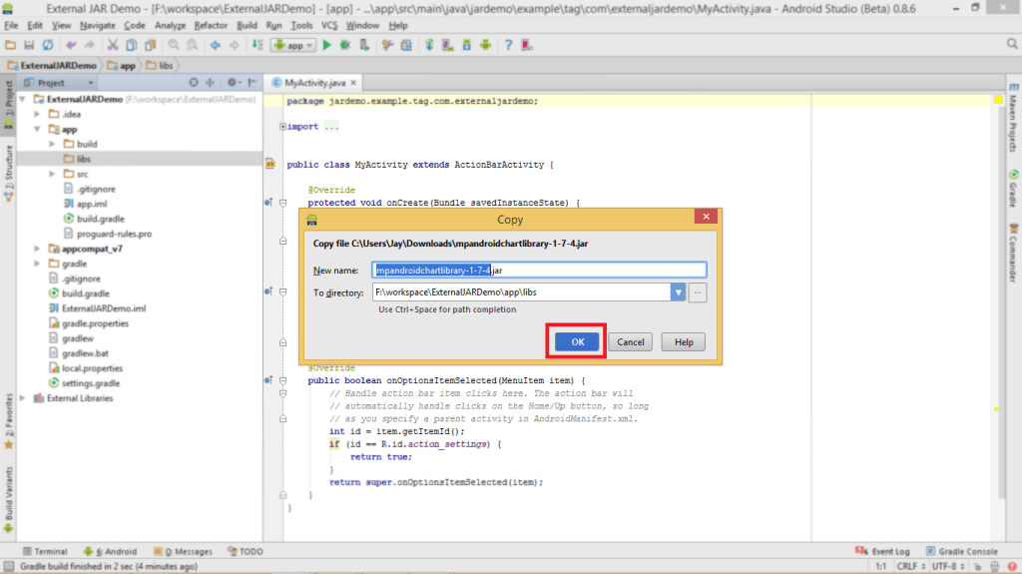Viewport: 1022px width, 574px height.
Task: Expand the appcompat_v7 module
Action: click(38, 249)
